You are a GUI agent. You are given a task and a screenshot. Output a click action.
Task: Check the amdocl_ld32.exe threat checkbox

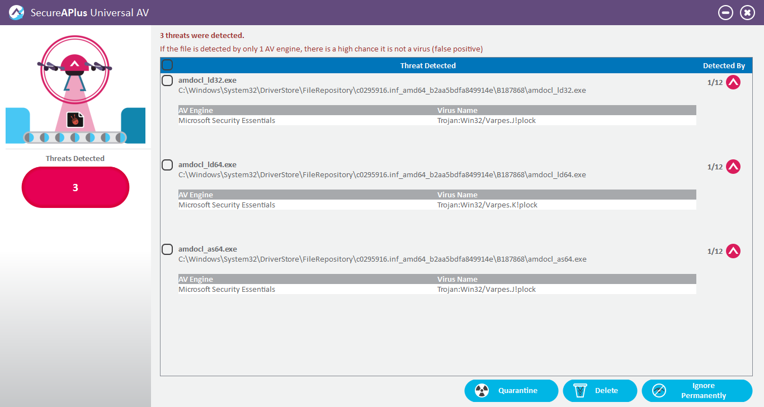click(167, 81)
